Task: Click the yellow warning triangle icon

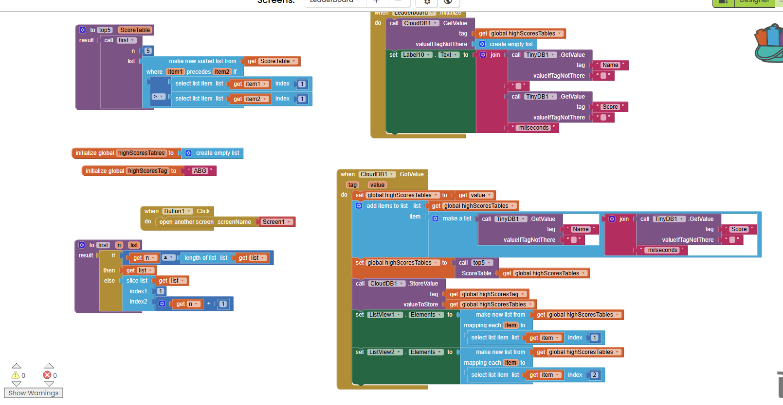Action: click(16, 375)
